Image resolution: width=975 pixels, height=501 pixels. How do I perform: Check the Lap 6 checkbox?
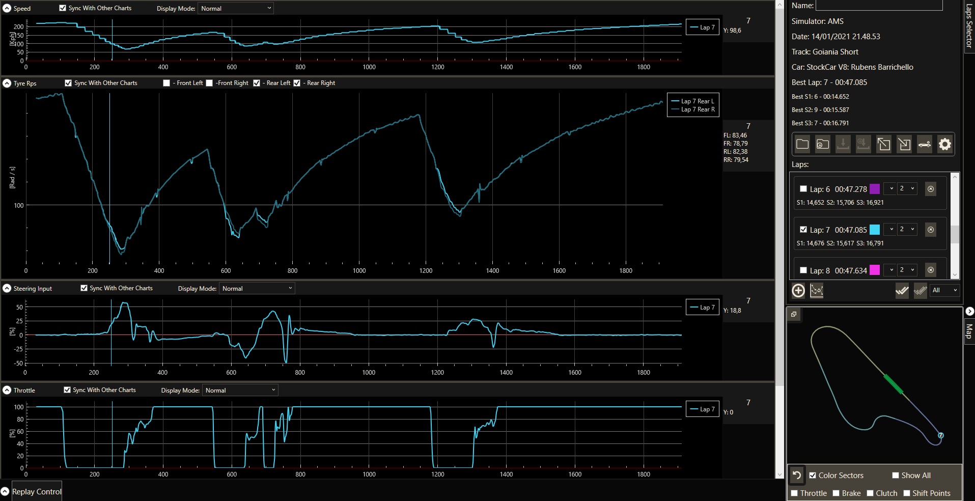pos(803,189)
